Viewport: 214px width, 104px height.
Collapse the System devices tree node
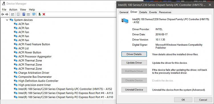(7, 20)
